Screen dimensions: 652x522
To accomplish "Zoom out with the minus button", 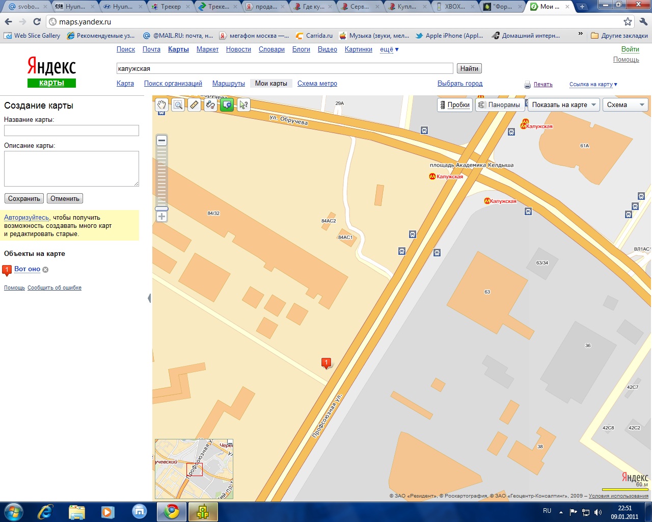I will tap(161, 141).
